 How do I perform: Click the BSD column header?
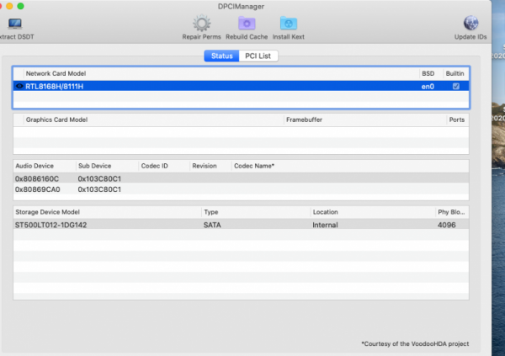(x=428, y=74)
